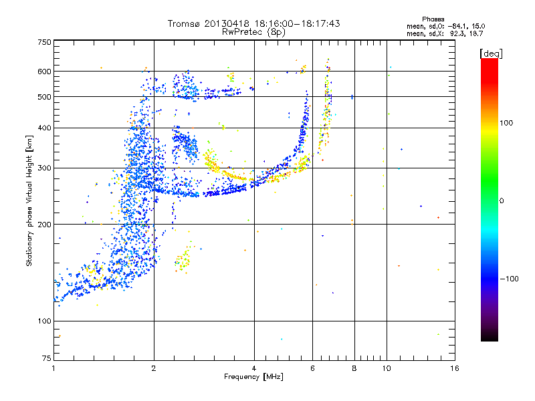Viewport: 535px width, 401px height.
Task: Click the '-100' colorbar tick label
Action: point(509,279)
